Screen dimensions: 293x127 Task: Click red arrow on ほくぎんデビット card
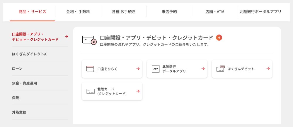tap(268, 69)
